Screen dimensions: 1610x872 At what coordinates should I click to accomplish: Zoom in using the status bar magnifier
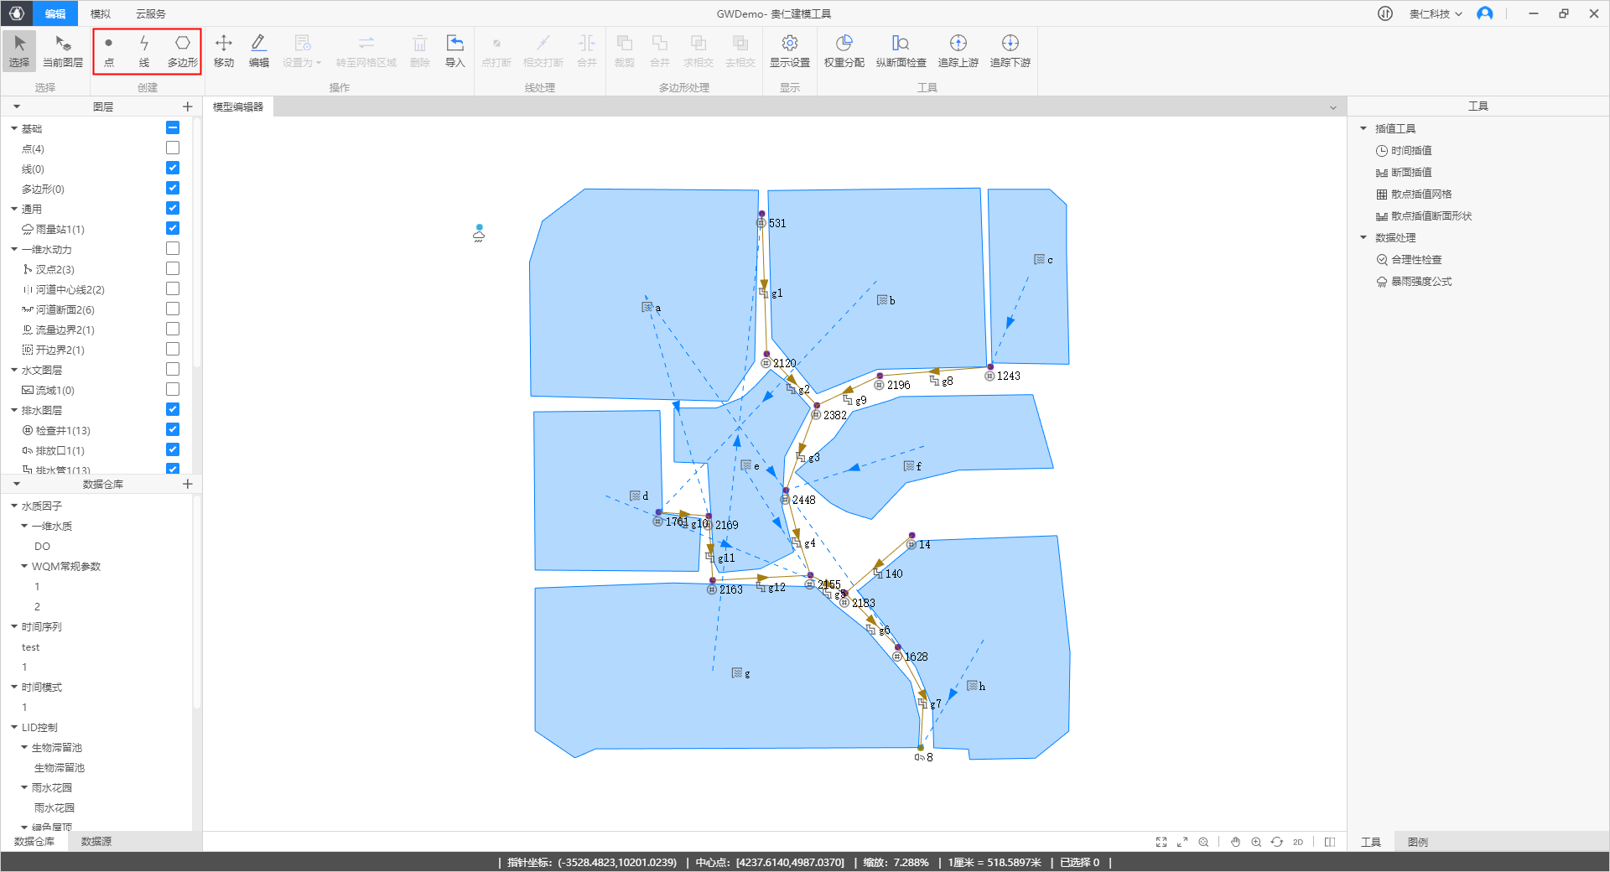tap(1256, 842)
